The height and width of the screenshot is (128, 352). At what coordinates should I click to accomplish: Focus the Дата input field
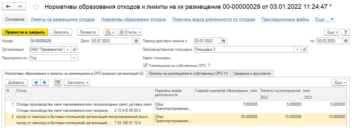tap(112, 41)
